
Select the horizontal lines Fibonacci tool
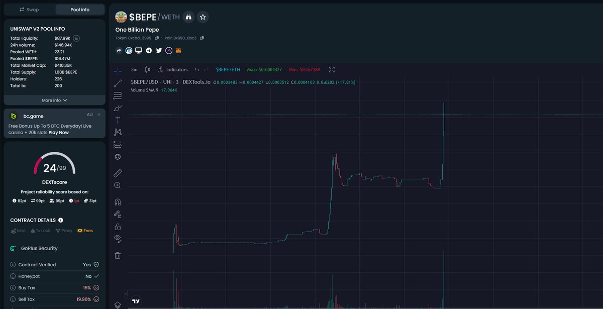118,95
